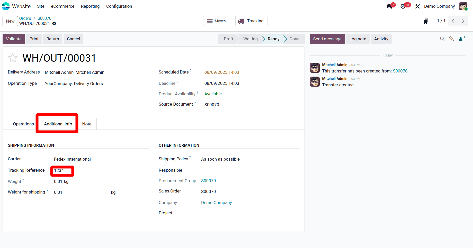Screen dimensions: 473x248
Task: Search messages with the magnifier icon in chatter
Action: pos(442,39)
